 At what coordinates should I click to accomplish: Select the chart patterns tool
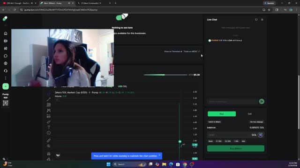point(49,111)
